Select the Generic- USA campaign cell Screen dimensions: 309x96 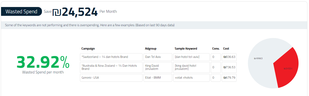[x=111, y=78]
